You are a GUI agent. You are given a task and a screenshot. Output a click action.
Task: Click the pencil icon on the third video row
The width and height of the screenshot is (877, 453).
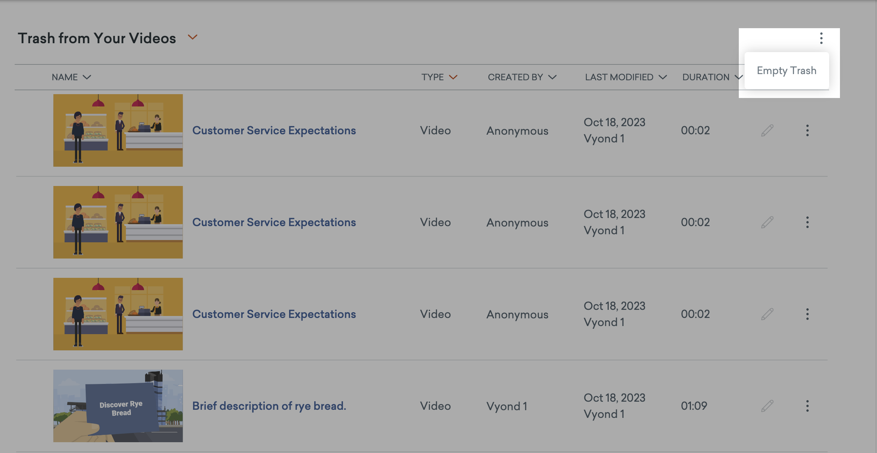(x=767, y=314)
